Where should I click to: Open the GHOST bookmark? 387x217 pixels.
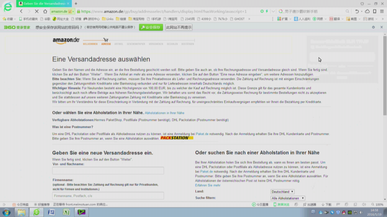coord(237,19)
